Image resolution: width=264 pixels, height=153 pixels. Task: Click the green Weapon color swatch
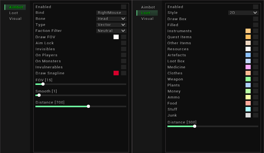248,79
